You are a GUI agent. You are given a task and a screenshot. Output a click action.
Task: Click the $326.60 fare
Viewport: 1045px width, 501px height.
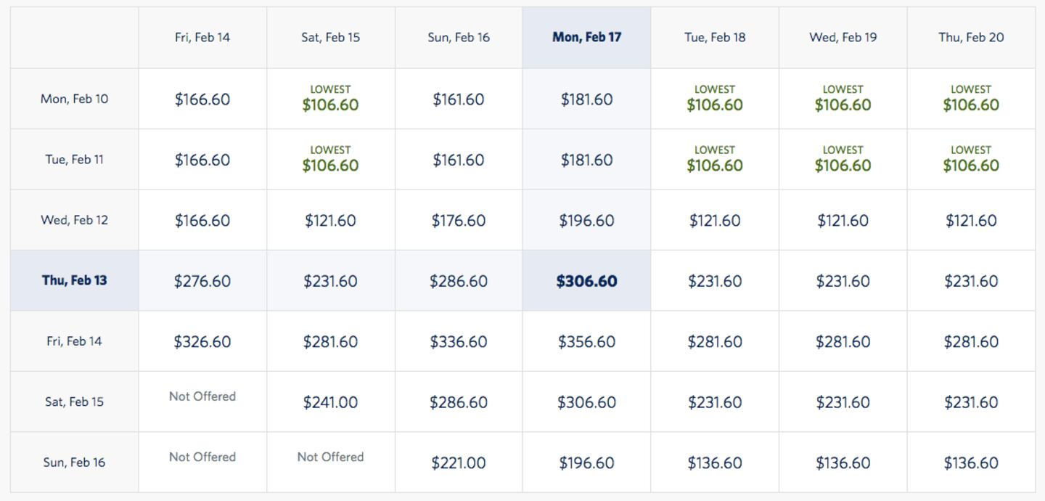point(202,341)
